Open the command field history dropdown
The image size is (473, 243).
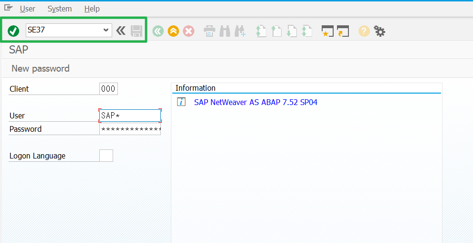coord(106,31)
